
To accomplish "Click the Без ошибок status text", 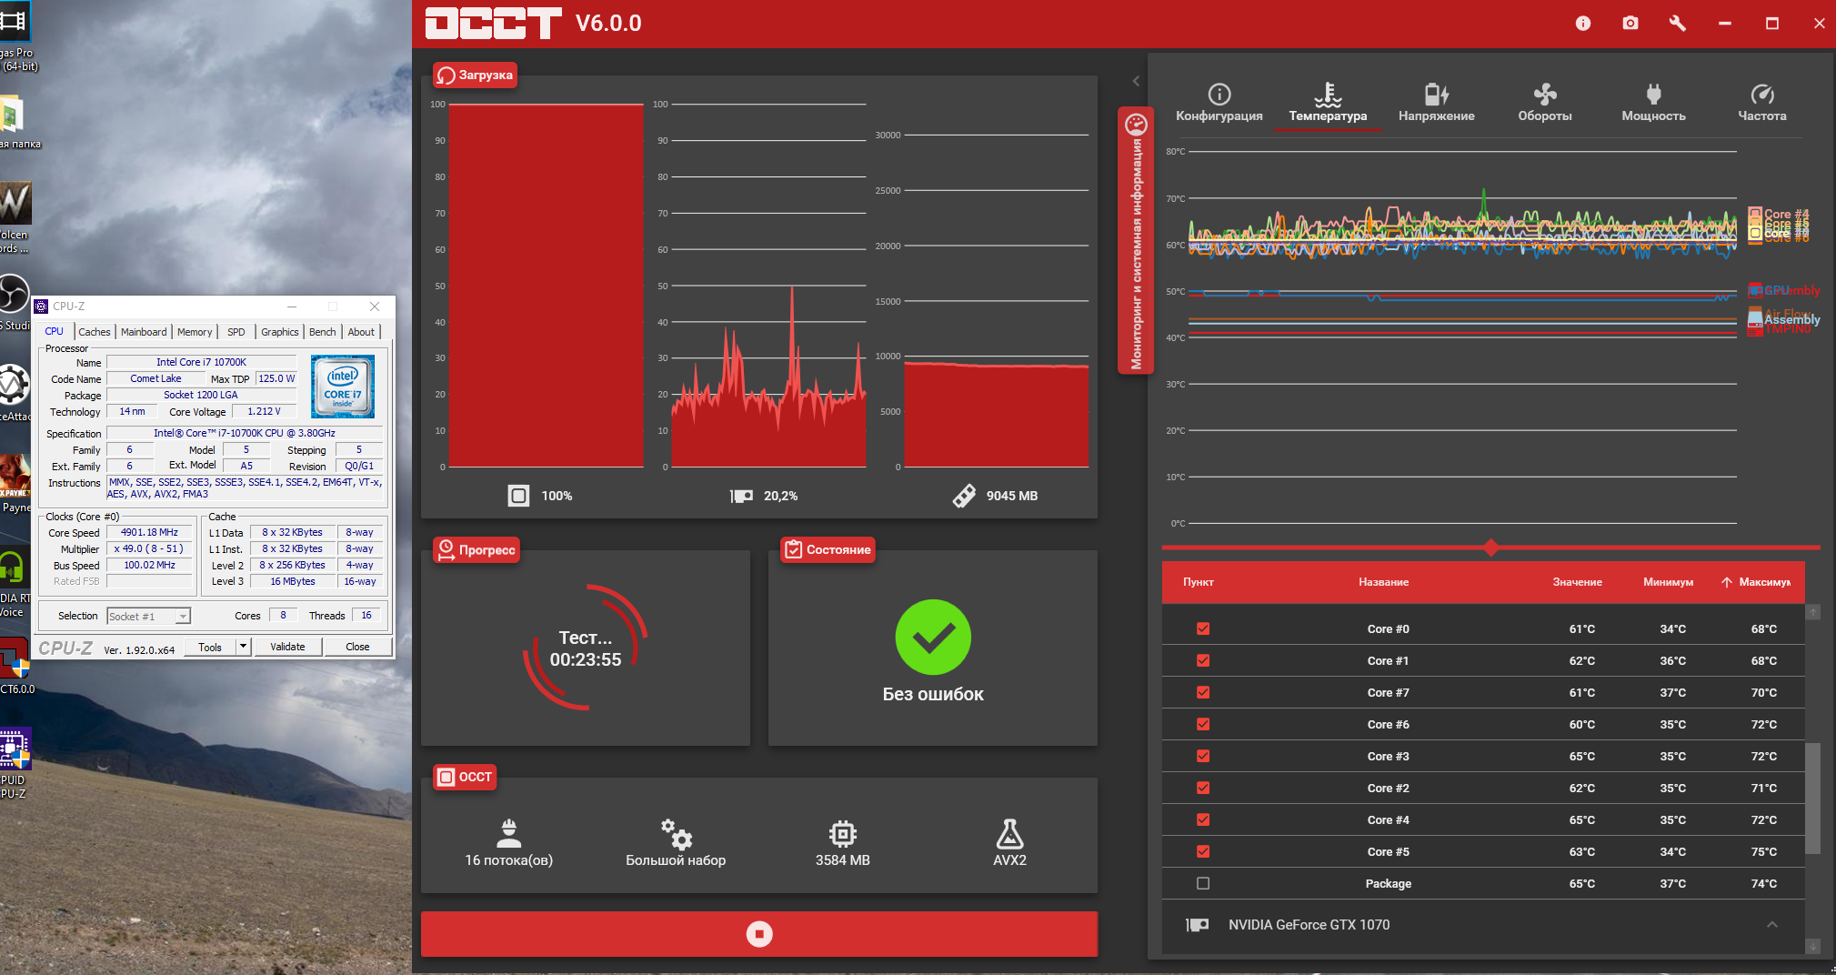I will click(933, 694).
